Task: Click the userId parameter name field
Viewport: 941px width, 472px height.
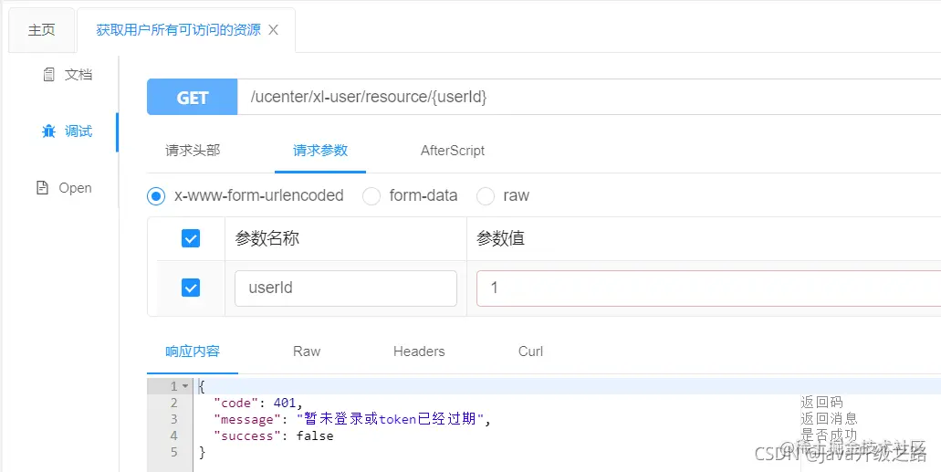Action: pyautogui.click(x=346, y=288)
